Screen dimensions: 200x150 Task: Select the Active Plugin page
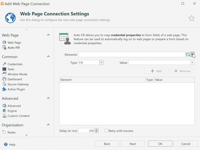(x=16, y=89)
